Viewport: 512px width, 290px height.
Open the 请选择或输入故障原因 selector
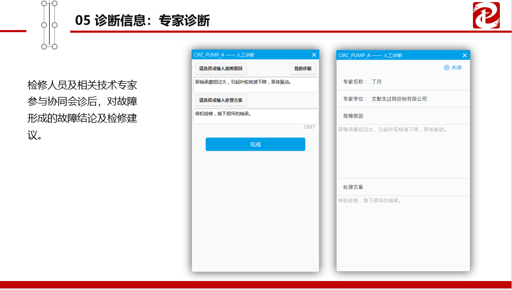point(221,69)
